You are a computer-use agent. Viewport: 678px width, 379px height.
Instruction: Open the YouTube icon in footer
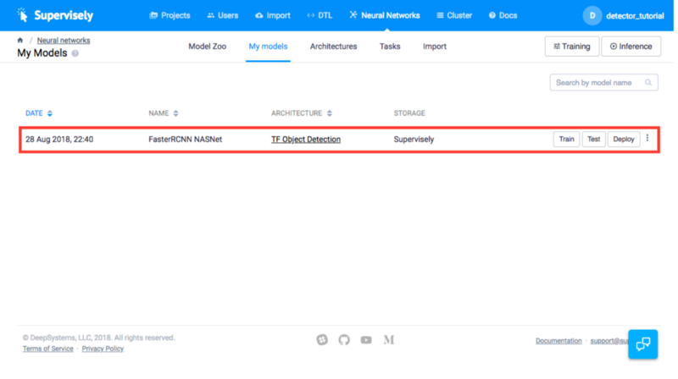(x=366, y=340)
